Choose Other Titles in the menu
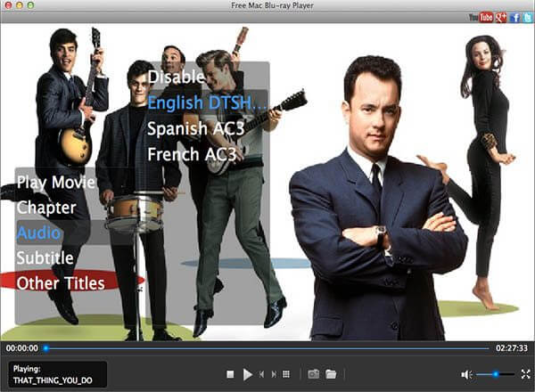The width and height of the screenshot is (535, 392). 61,283
